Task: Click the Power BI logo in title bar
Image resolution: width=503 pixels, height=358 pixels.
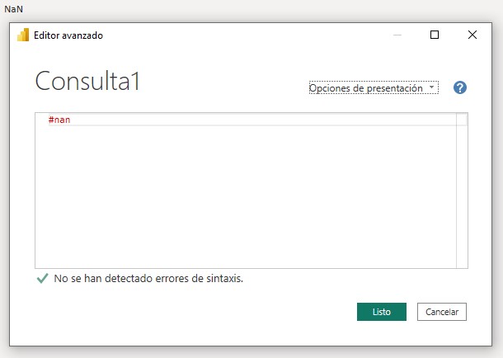Action: pos(23,35)
